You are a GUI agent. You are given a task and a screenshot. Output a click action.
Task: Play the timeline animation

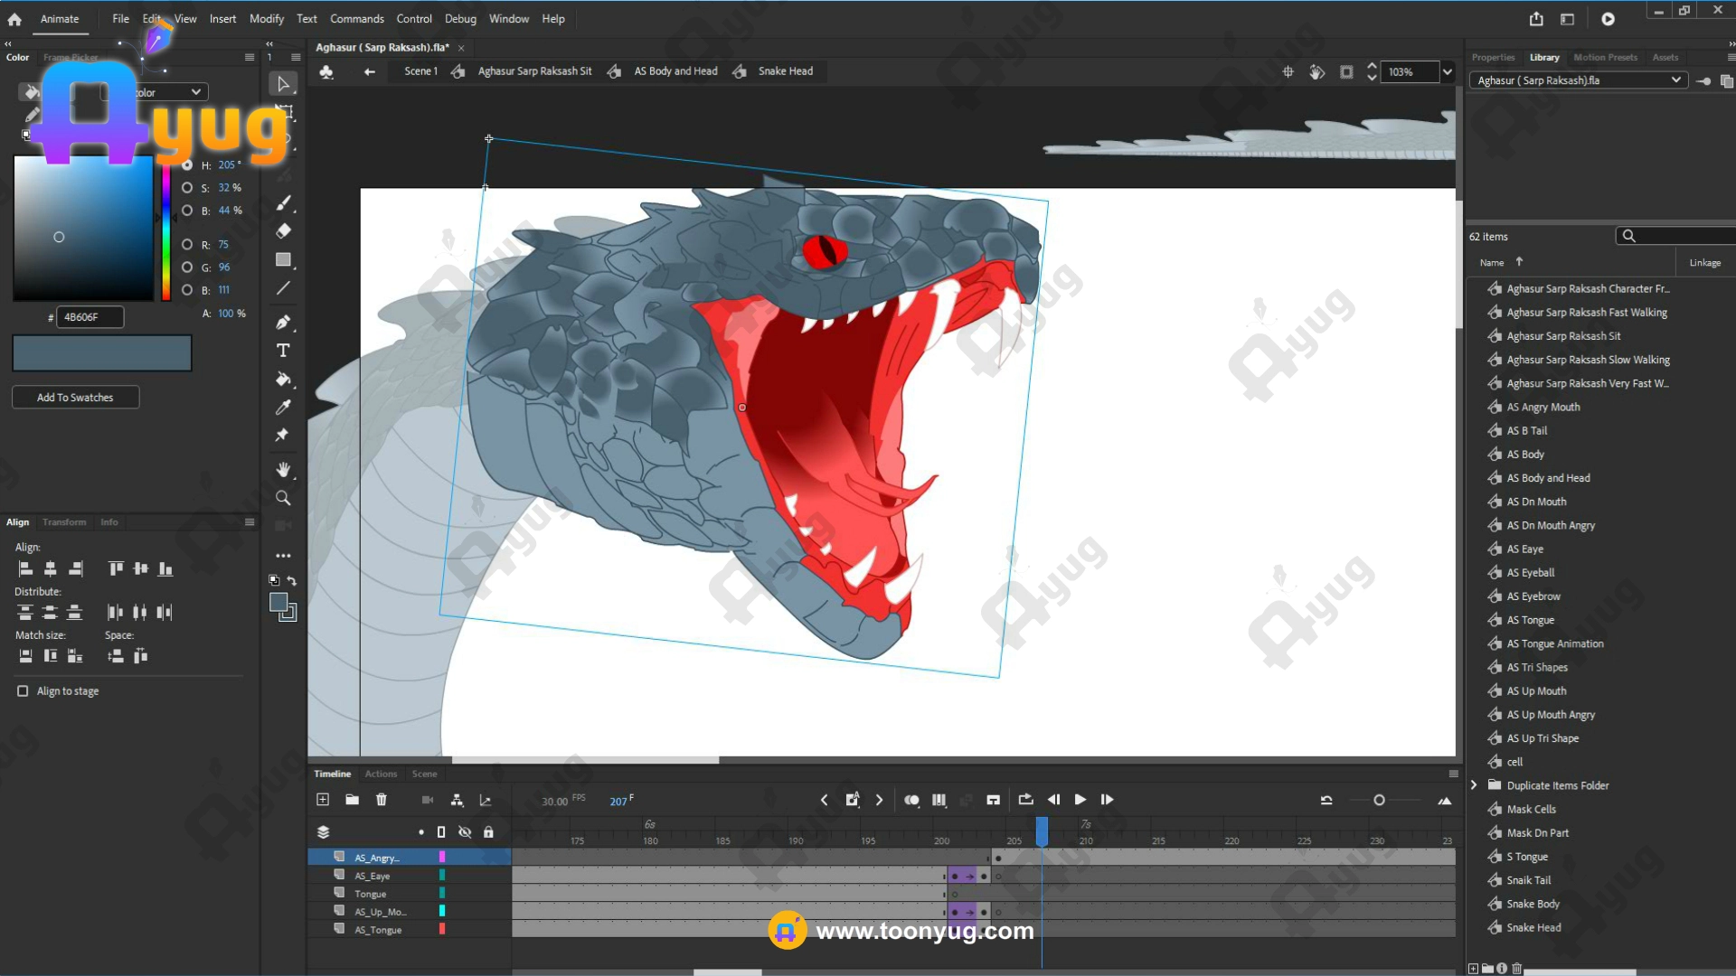click(x=1080, y=800)
